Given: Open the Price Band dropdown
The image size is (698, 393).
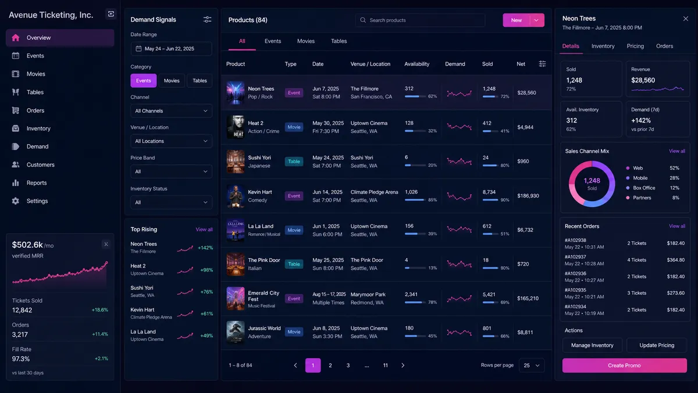Looking at the screenshot, I should 172,172.
